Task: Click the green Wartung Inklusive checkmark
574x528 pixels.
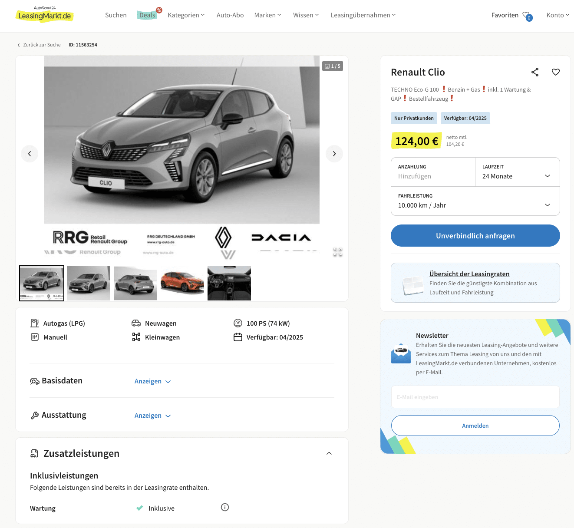Action: click(x=140, y=508)
